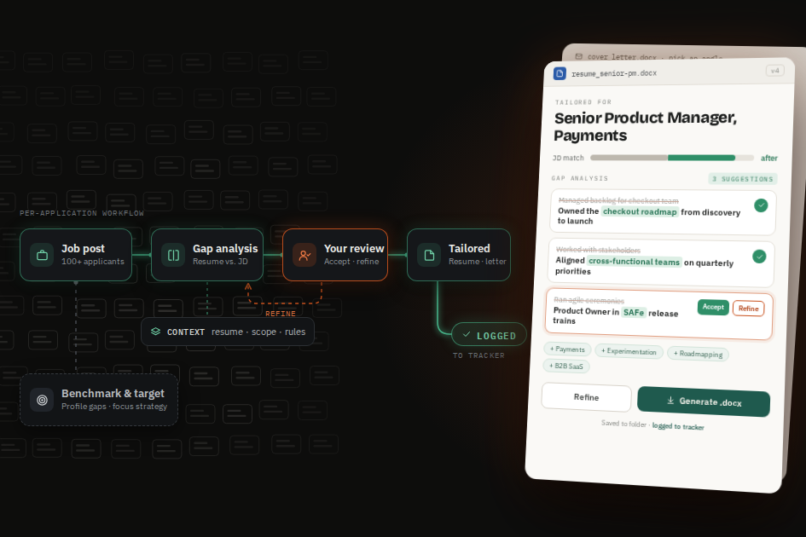Click the layers icon beside CONTEXT
The width and height of the screenshot is (806, 537).
156,332
